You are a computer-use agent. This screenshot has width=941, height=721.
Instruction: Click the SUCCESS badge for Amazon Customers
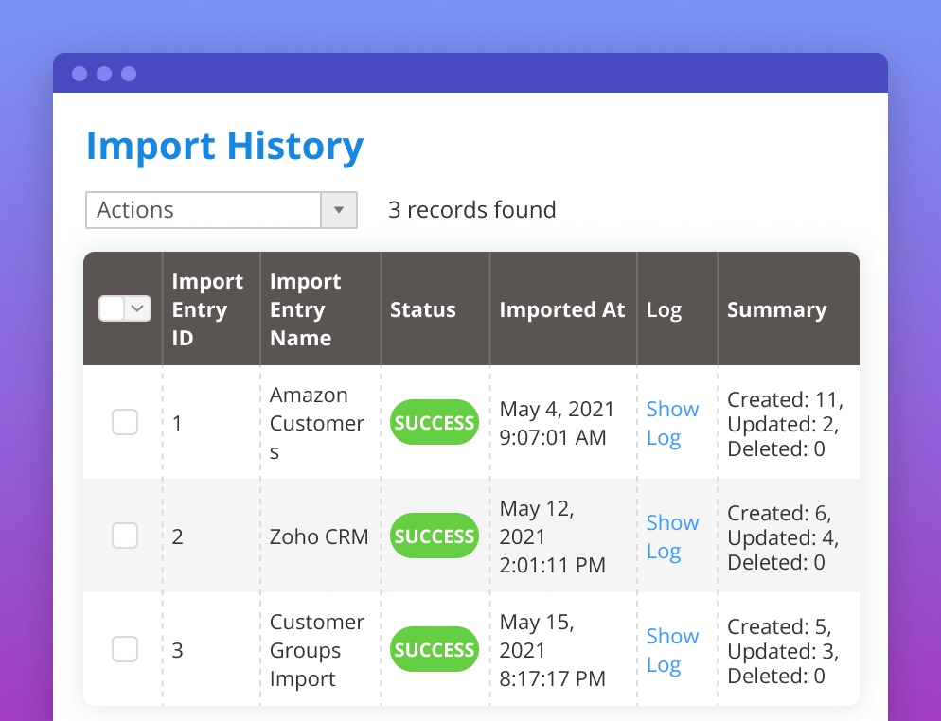(434, 422)
